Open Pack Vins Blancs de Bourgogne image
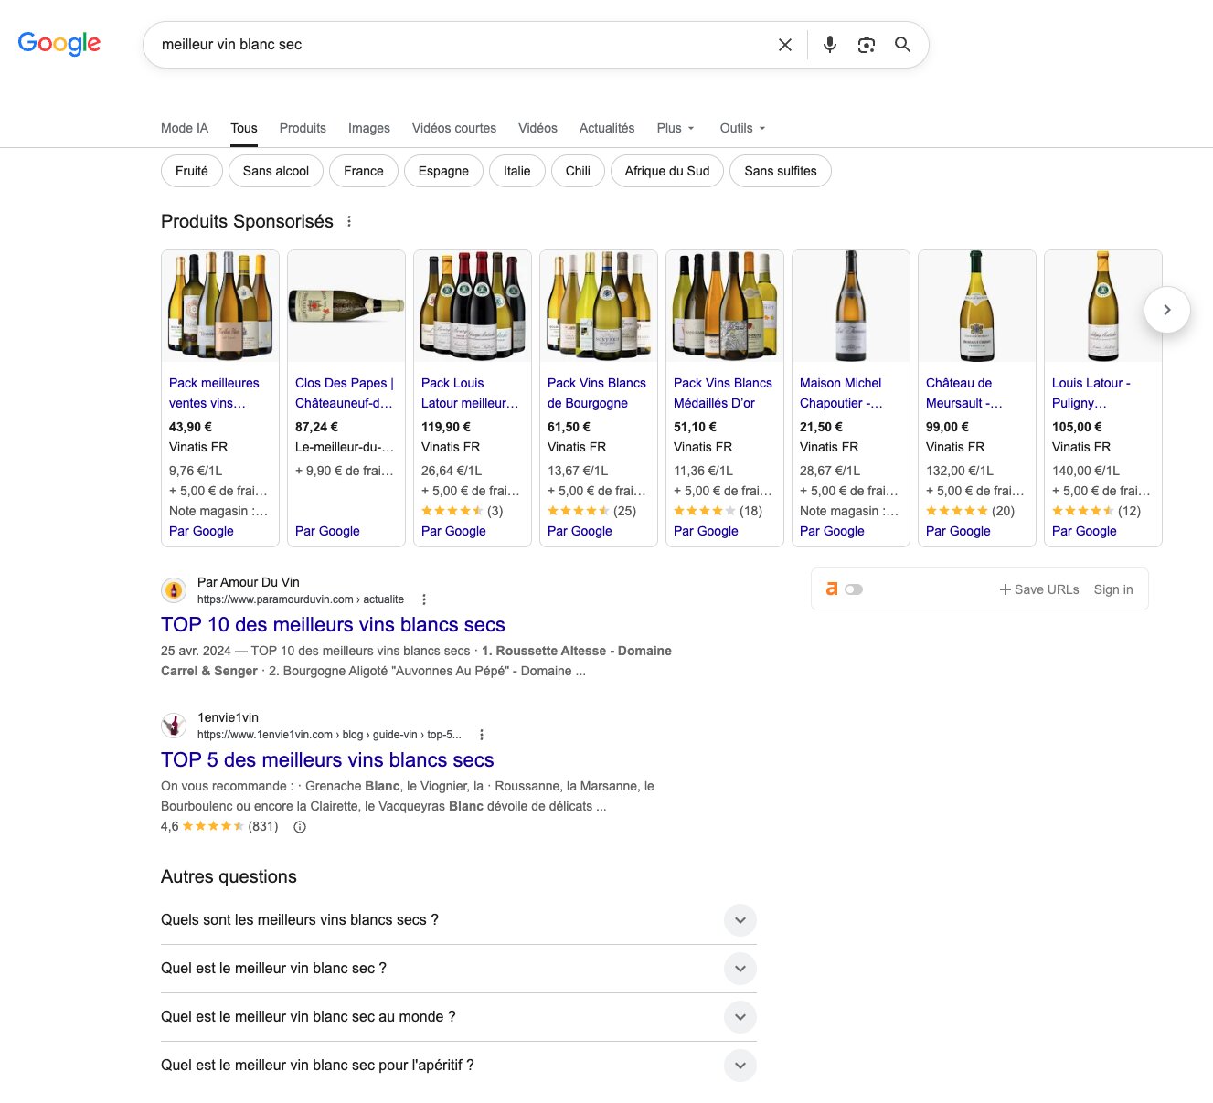This screenshot has width=1213, height=1103. (x=599, y=305)
